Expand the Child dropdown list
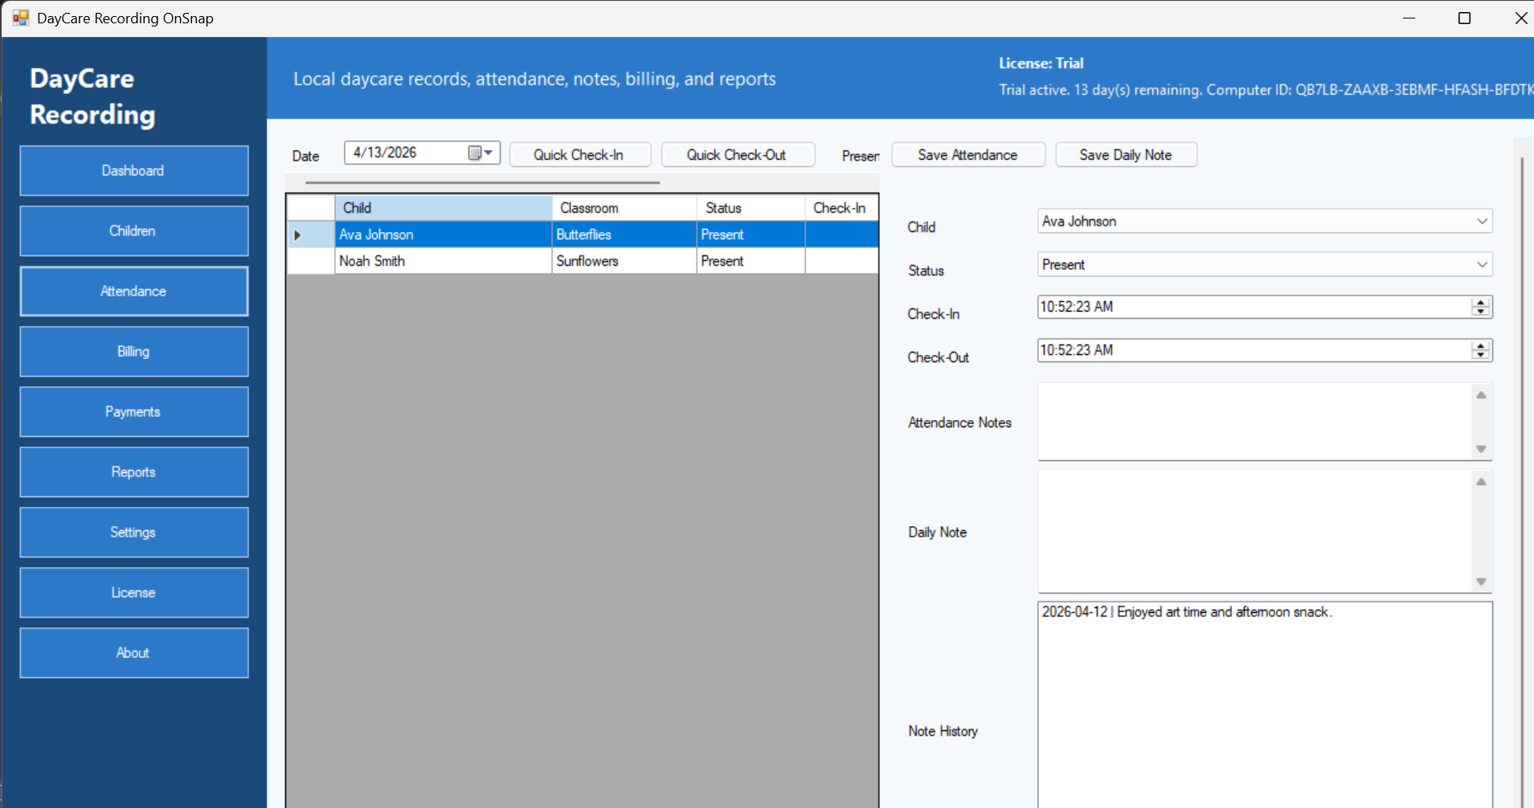The width and height of the screenshot is (1534, 808). tap(1481, 221)
